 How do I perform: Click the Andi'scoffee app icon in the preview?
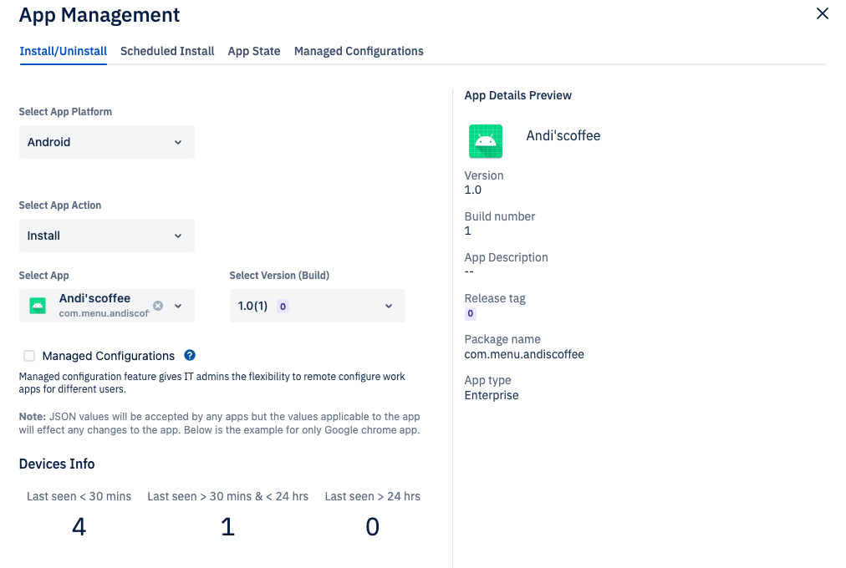point(486,141)
